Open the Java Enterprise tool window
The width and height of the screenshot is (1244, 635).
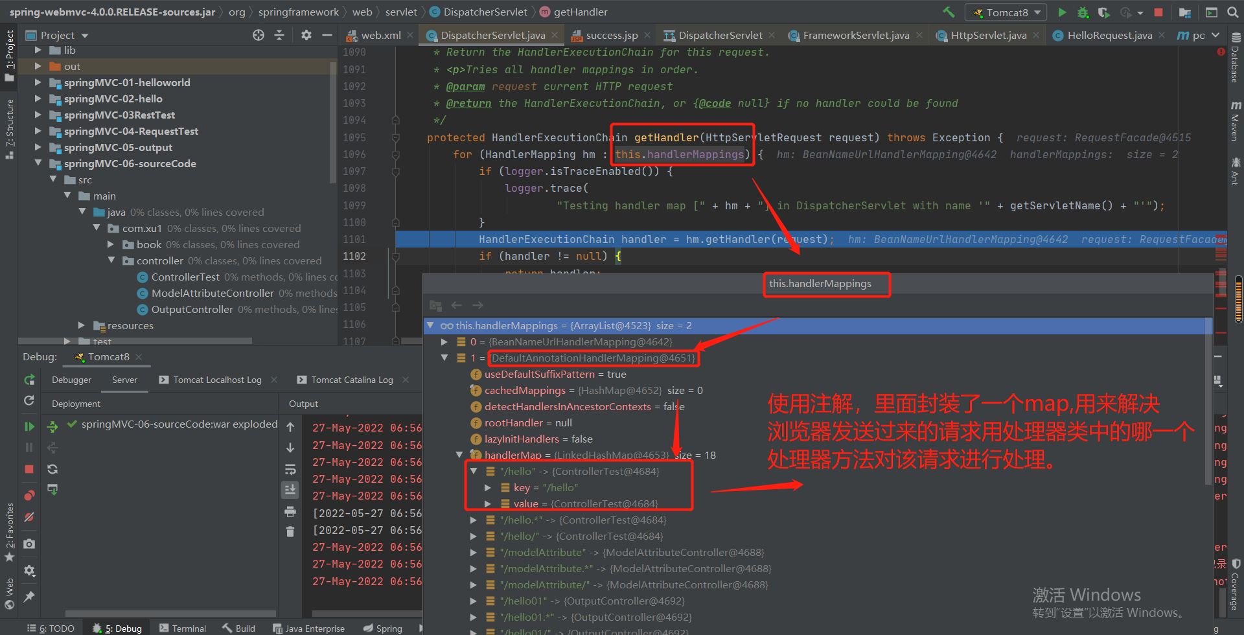click(x=309, y=628)
